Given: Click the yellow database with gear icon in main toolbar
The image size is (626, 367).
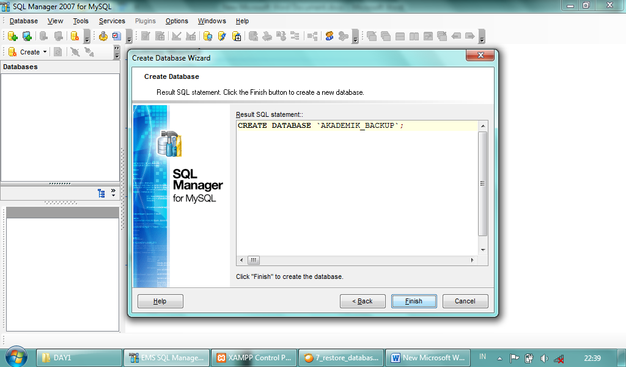Looking at the screenshot, I should coord(75,36).
